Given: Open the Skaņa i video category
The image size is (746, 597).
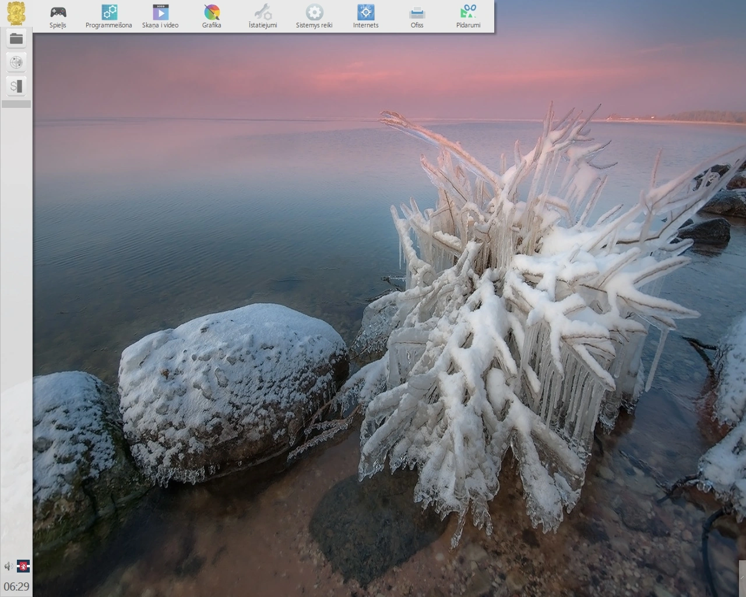Looking at the screenshot, I should pos(160,16).
